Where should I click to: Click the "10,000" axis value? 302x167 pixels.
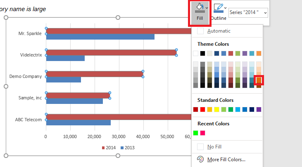[70, 136]
